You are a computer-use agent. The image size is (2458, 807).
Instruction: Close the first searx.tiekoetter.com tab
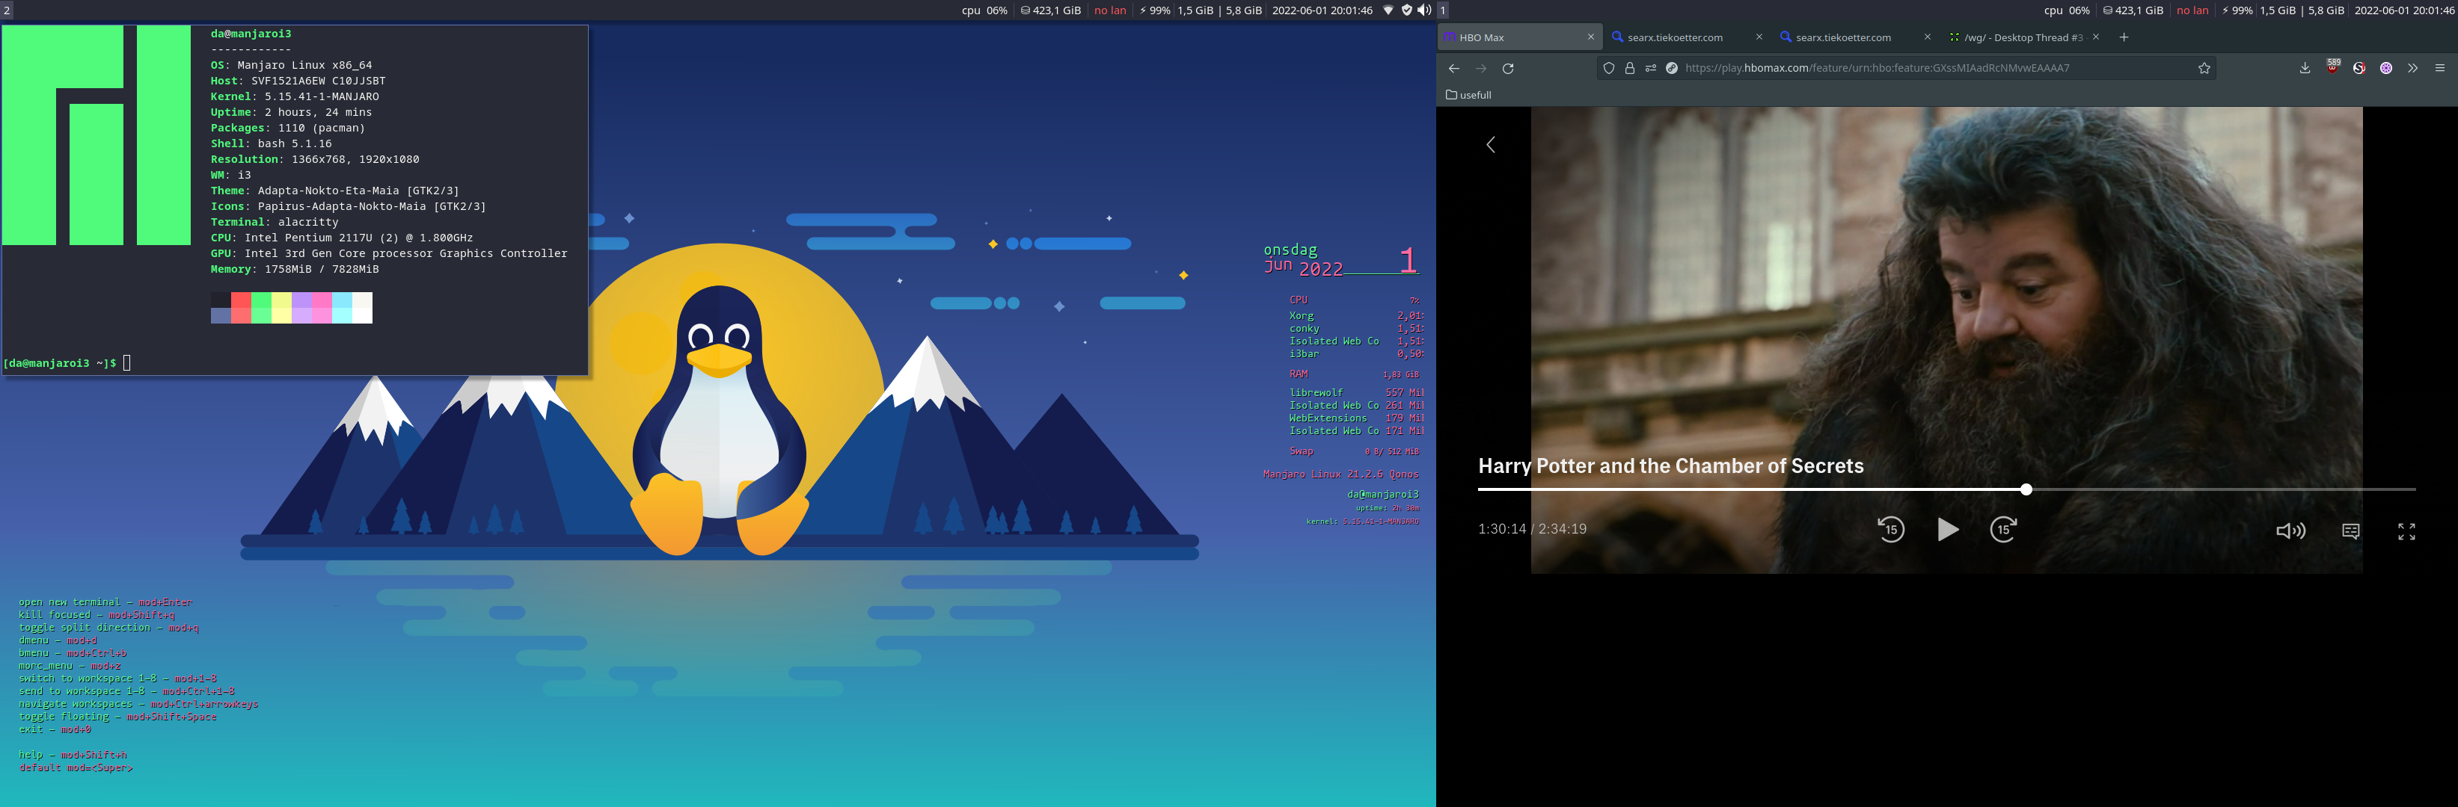click(x=1759, y=37)
